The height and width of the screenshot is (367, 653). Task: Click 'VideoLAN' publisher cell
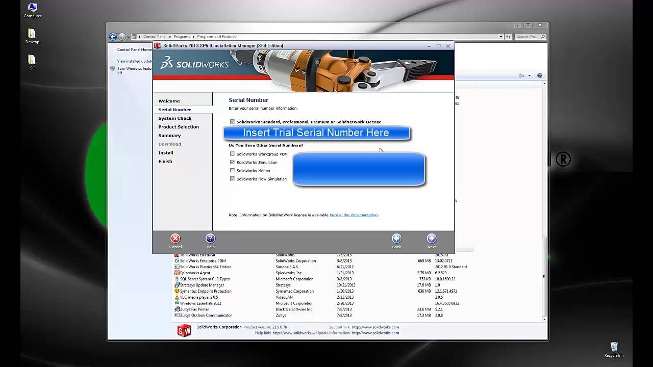pos(284,297)
